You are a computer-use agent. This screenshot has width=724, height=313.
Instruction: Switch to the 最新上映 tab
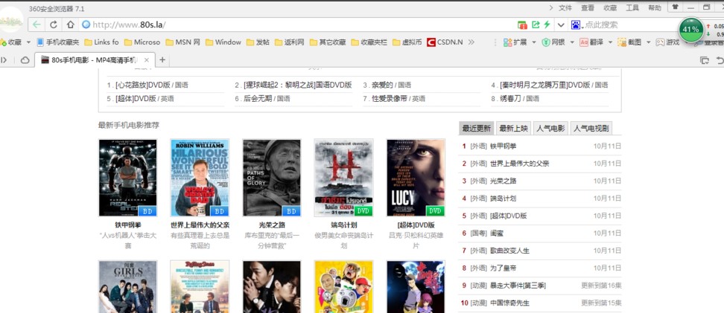(x=513, y=128)
